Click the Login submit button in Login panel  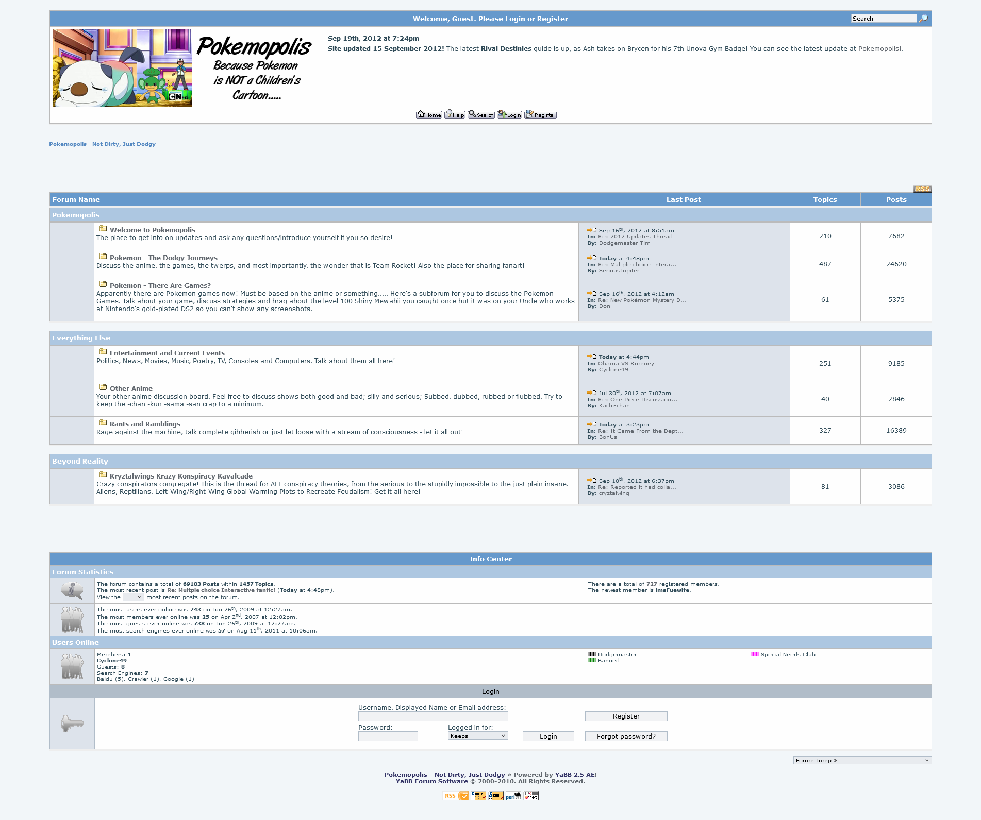tap(548, 737)
